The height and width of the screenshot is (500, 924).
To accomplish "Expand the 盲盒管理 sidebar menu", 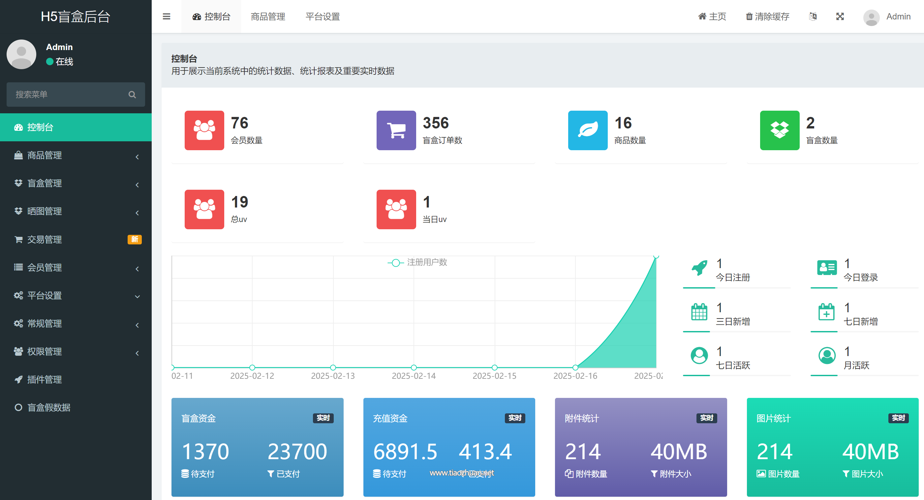I will pyautogui.click(x=76, y=183).
